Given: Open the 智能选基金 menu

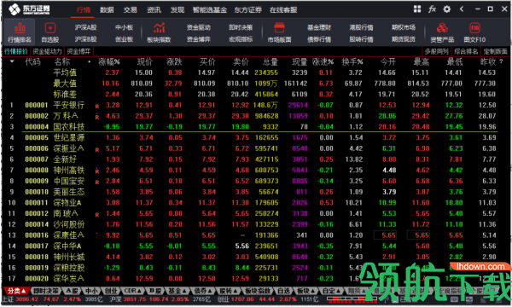Looking at the screenshot, I should (210, 9).
